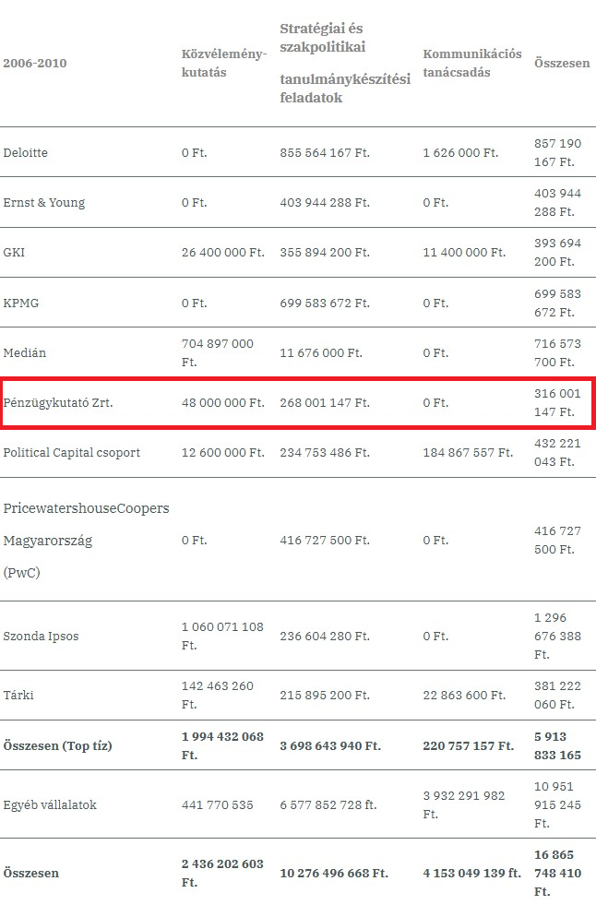Click the GKI row label
The image size is (596, 905).
tap(14, 253)
